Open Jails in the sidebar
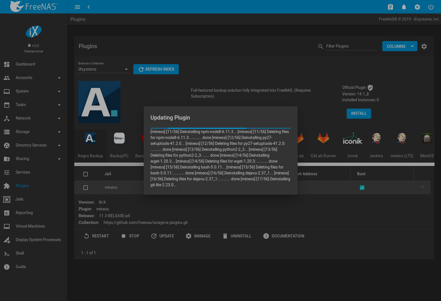441x301 pixels. point(34,199)
